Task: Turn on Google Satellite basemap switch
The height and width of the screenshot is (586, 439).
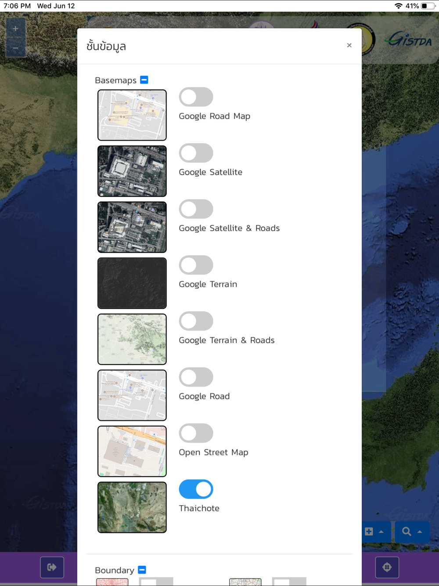Action: 196,153
